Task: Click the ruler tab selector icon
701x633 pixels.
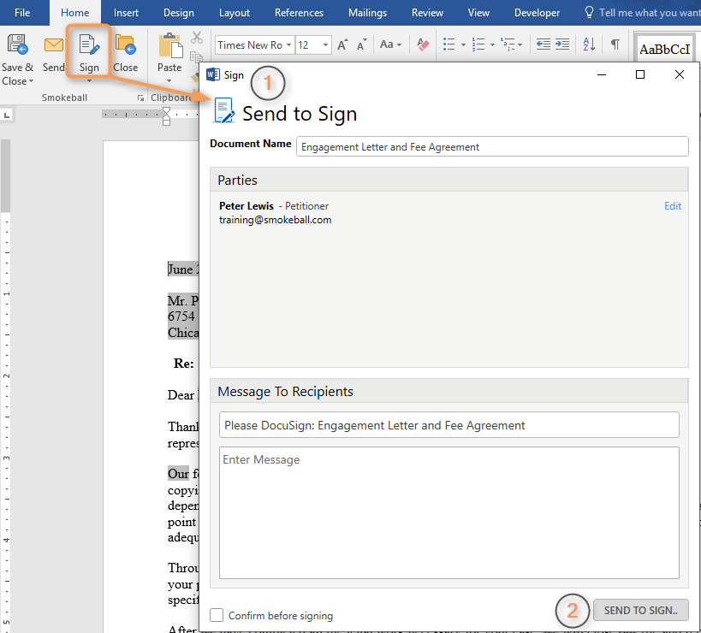Action: tap(7, 115)
